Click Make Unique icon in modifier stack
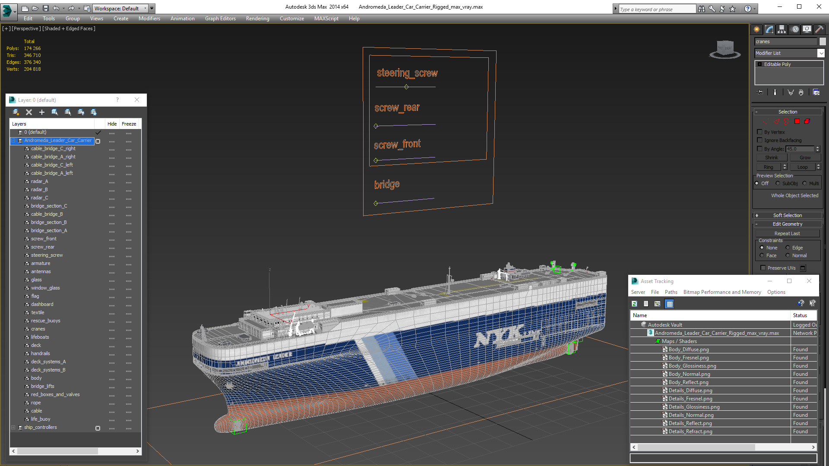The height and width of the screenshot is (466, 829). pos(791,92)
